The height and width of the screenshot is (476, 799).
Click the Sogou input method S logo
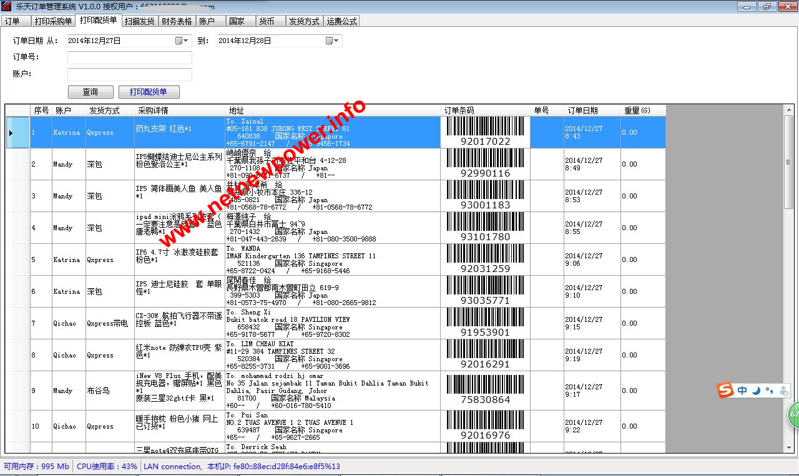pyautogui.click(x=725, y=391)
